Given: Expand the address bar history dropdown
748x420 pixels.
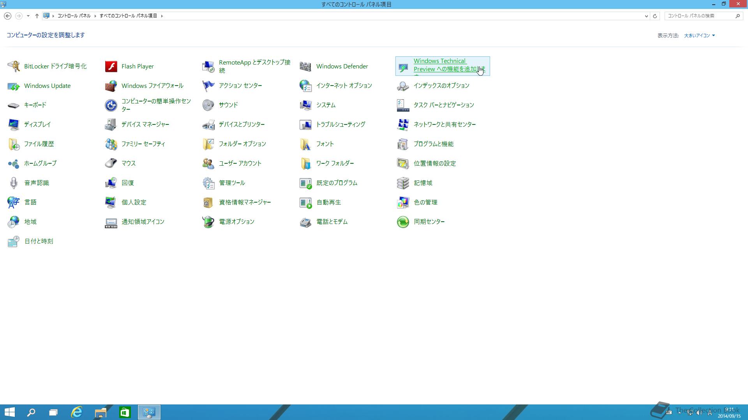Looking at the screenshot, I should point(646,16).
